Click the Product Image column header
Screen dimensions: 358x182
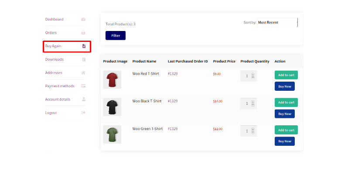115,61
